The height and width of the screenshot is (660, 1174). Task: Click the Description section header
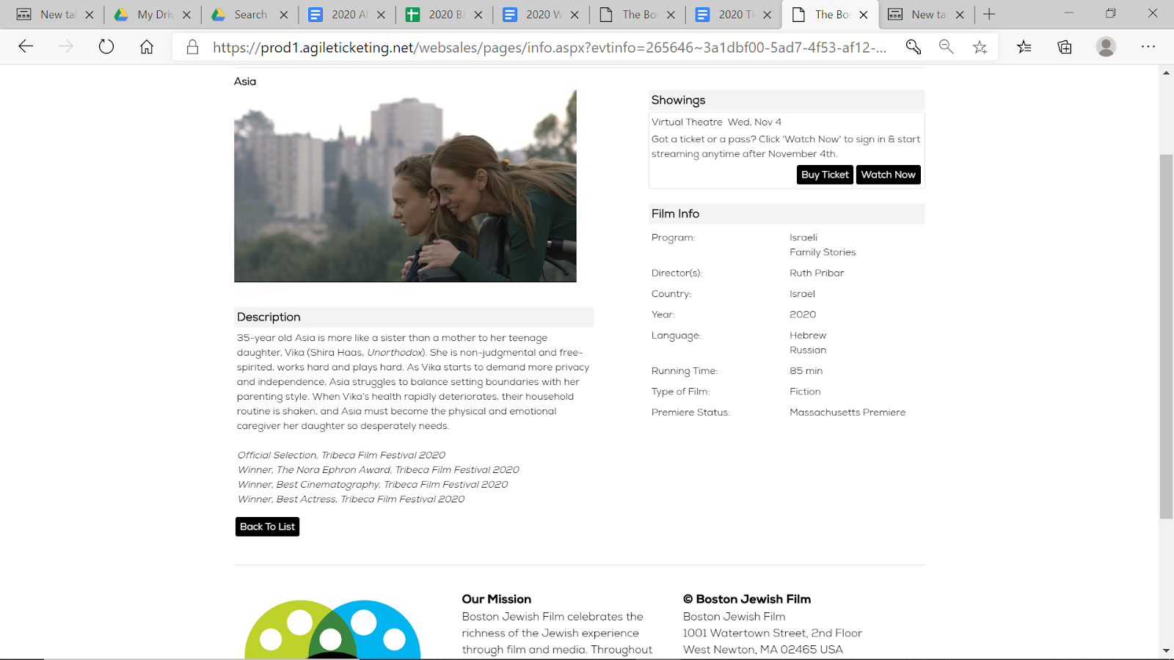414,317
